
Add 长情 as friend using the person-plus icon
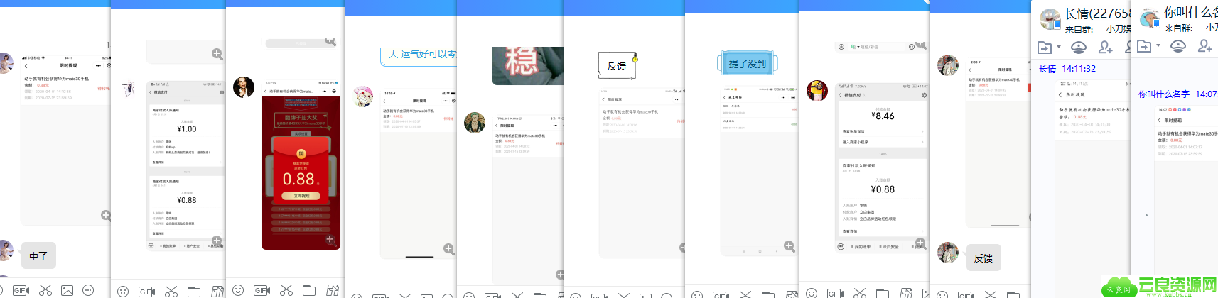(x=1106, y=47)
